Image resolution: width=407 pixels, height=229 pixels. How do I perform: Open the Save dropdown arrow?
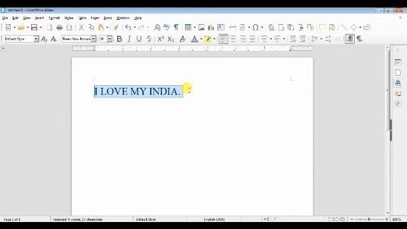(41, 27)
